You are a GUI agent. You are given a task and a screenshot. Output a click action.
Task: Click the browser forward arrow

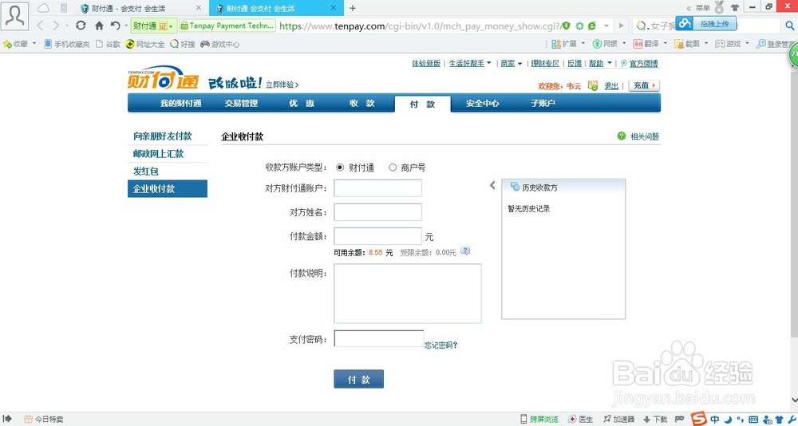[56, 26]
